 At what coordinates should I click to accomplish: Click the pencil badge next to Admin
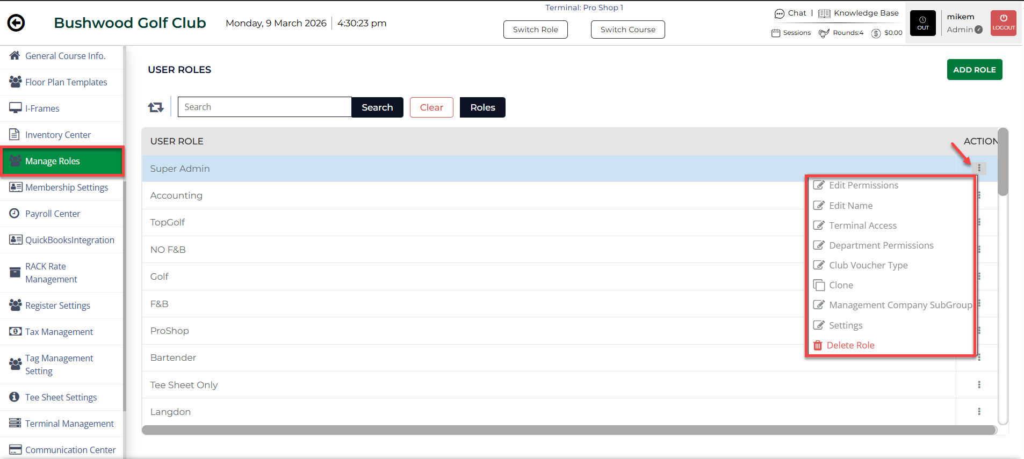(979, 30)
